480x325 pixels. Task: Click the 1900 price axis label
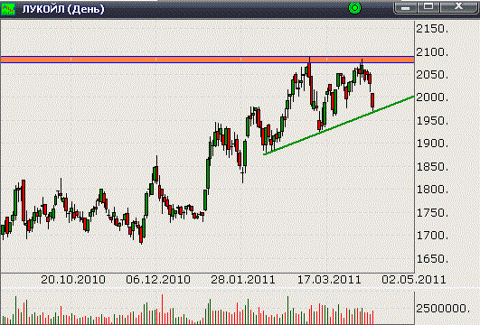click(x=432, y=144)
